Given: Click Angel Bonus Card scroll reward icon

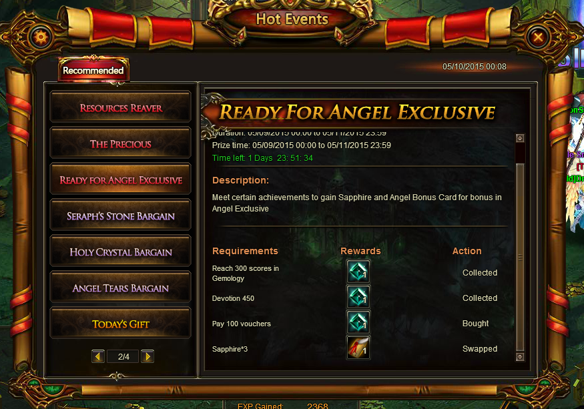Looking at the screenshot, I should [x=358, y=347].
